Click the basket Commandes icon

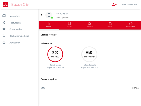(x=4, y=29)
